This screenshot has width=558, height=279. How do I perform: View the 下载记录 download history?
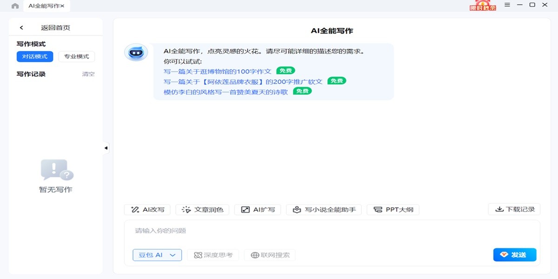(x=514, y=209)
